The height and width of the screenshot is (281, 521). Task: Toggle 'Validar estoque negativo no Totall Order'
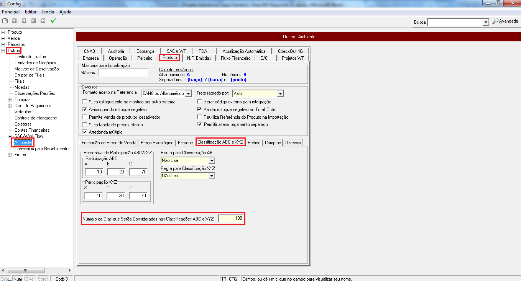click(x=199, y=109)
